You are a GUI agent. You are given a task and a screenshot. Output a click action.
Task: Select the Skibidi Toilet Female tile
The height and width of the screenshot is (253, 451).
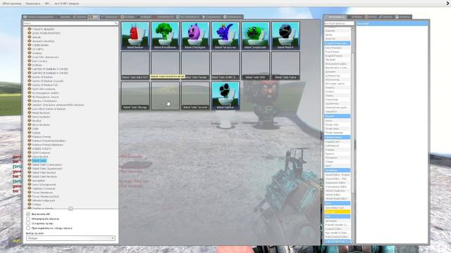(x=195, y=65)
